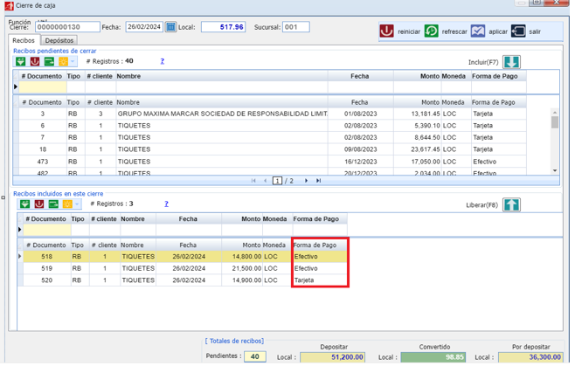
Task: Click the green refrescar icon
Action: pos(432,31)
